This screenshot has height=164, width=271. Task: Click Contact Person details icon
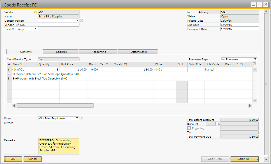81,20
